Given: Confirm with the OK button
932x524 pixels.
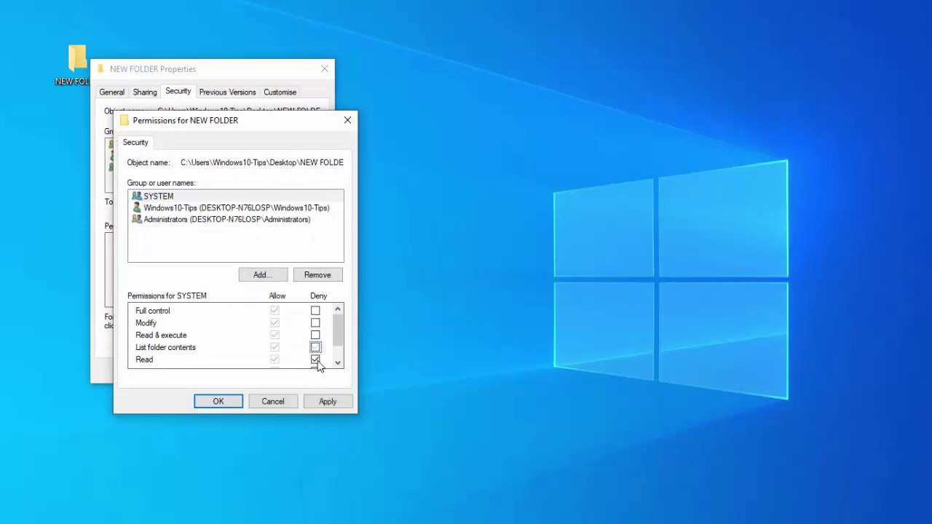Looking at the screenshot, I should pyautogui.click(x=218, y=402).
